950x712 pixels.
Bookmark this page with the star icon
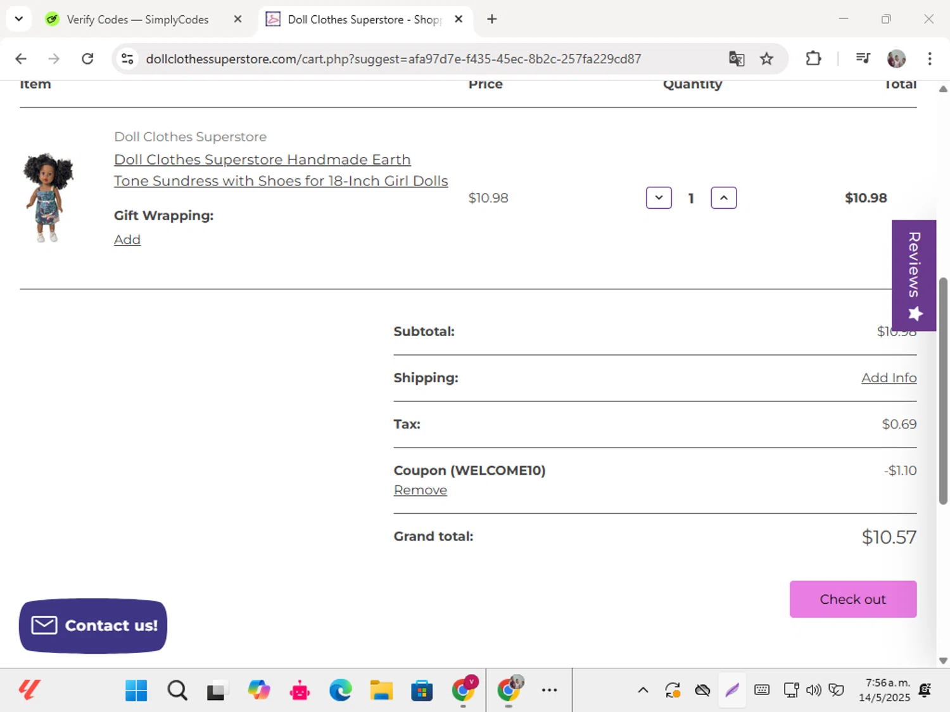click(x=766, y=59)
